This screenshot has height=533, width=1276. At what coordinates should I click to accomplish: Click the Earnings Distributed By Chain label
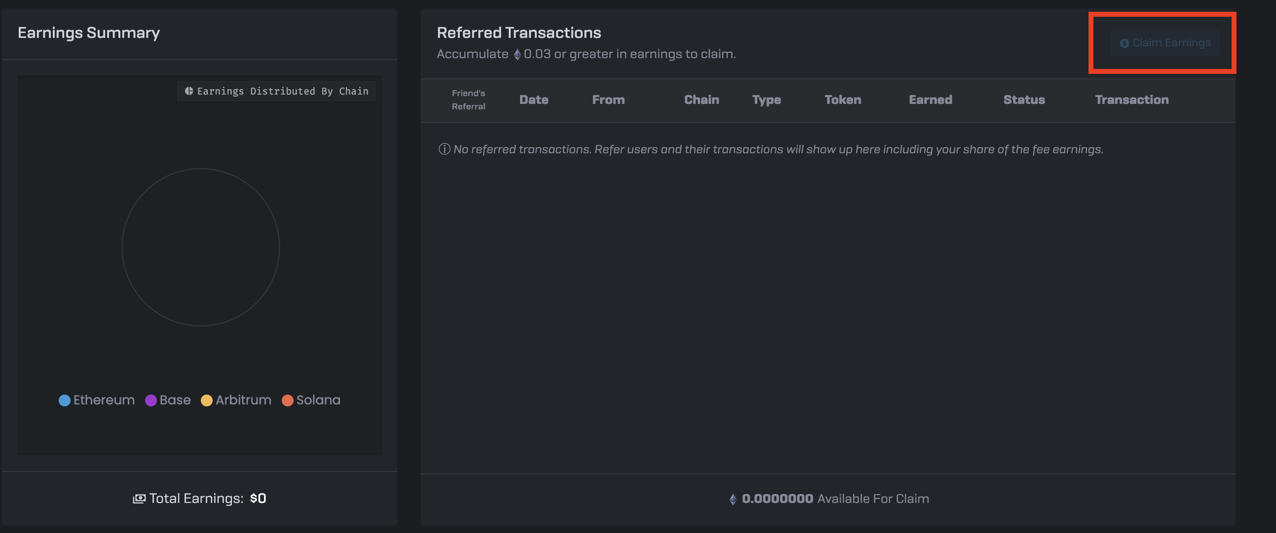click(282, 92)
